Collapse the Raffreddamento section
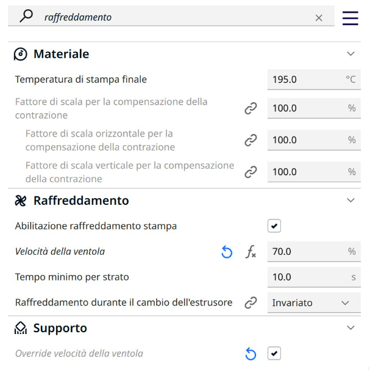 point(350,200)
